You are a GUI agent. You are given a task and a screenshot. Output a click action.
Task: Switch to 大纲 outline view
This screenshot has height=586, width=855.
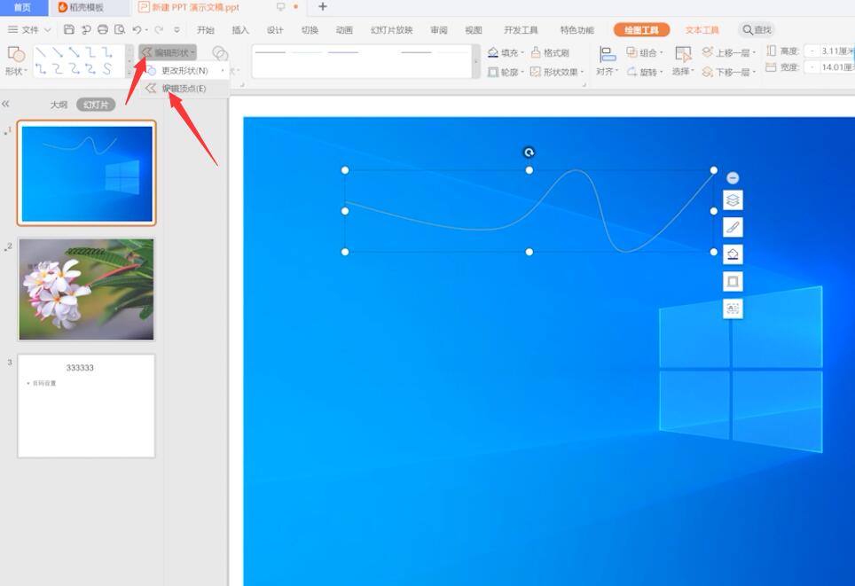coord(59,105)
